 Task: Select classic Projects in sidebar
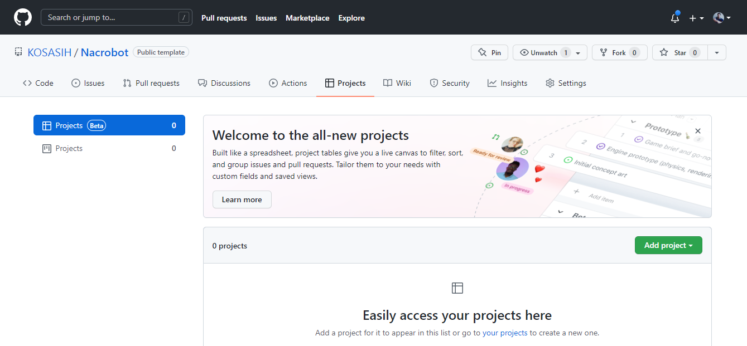click(x=109, y=148)
